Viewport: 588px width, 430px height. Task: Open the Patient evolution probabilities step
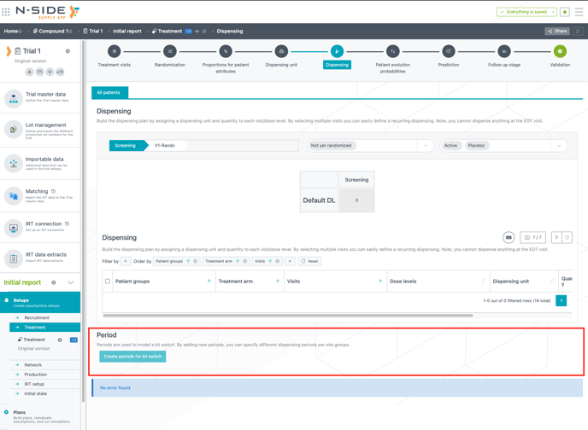click(x=392, y=51)
